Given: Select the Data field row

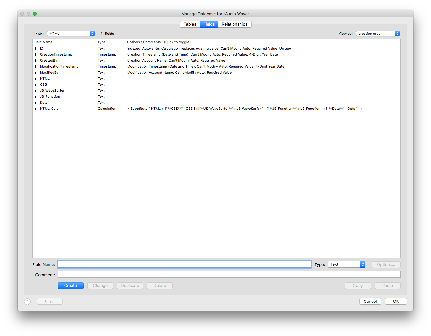Looking at the screenshot, I should point(216,103).
